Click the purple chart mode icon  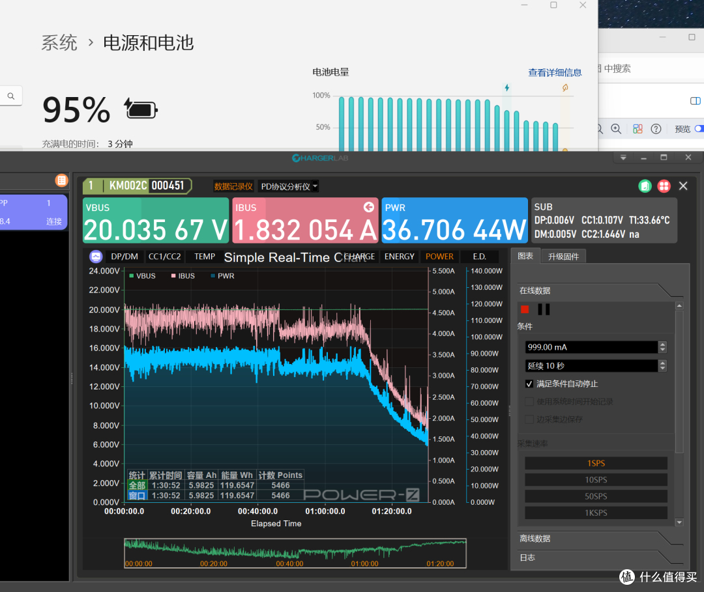coord(96,257)
